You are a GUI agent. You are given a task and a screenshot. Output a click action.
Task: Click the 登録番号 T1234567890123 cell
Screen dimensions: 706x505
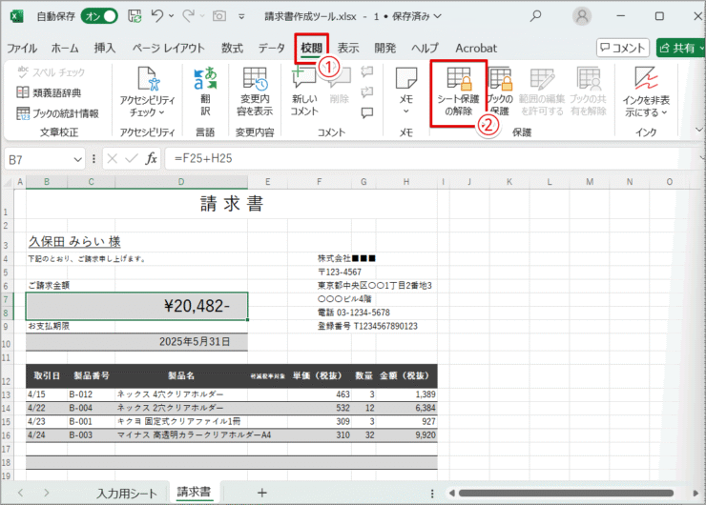pos(367,326)
